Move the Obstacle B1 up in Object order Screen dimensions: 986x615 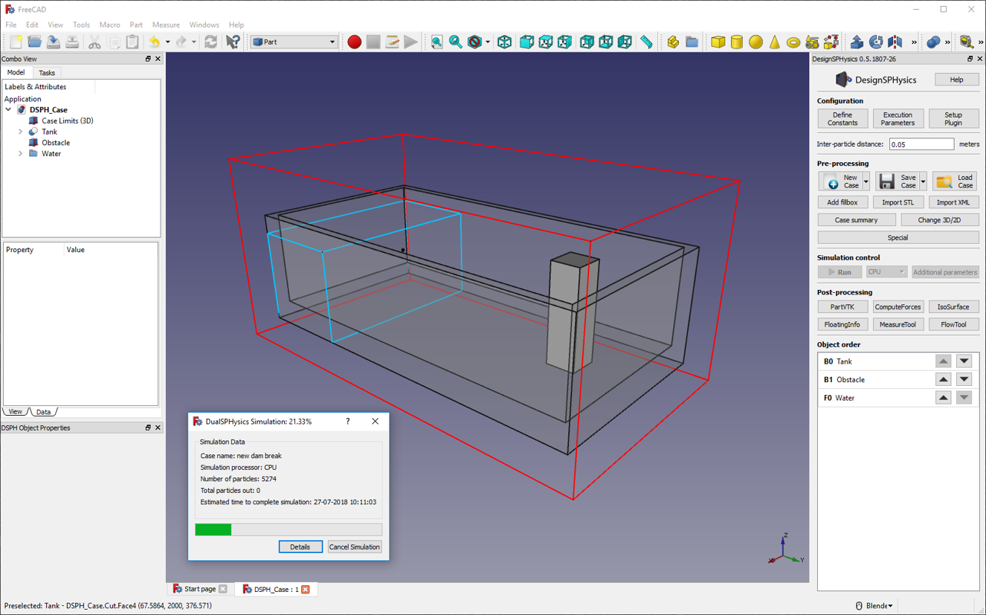coord(943,379)
